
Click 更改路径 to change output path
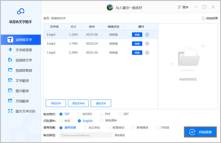click(120, 135)
